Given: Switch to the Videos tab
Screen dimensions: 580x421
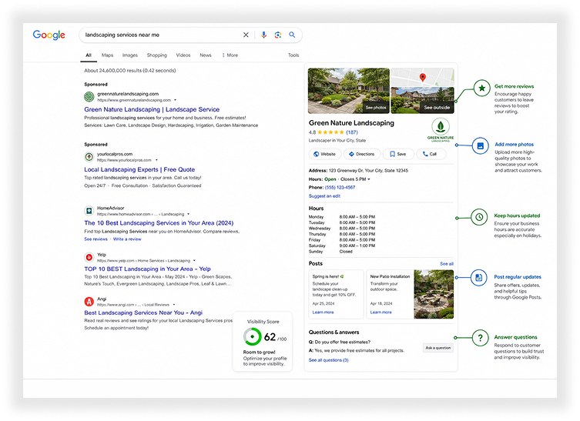Looking at the screenshot, I should (183, 55).
